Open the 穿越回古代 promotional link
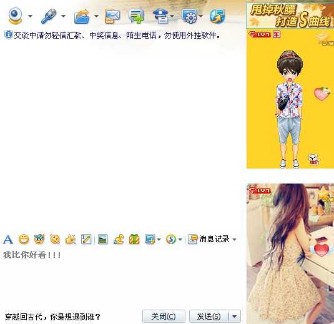 [x=52, y=317]
